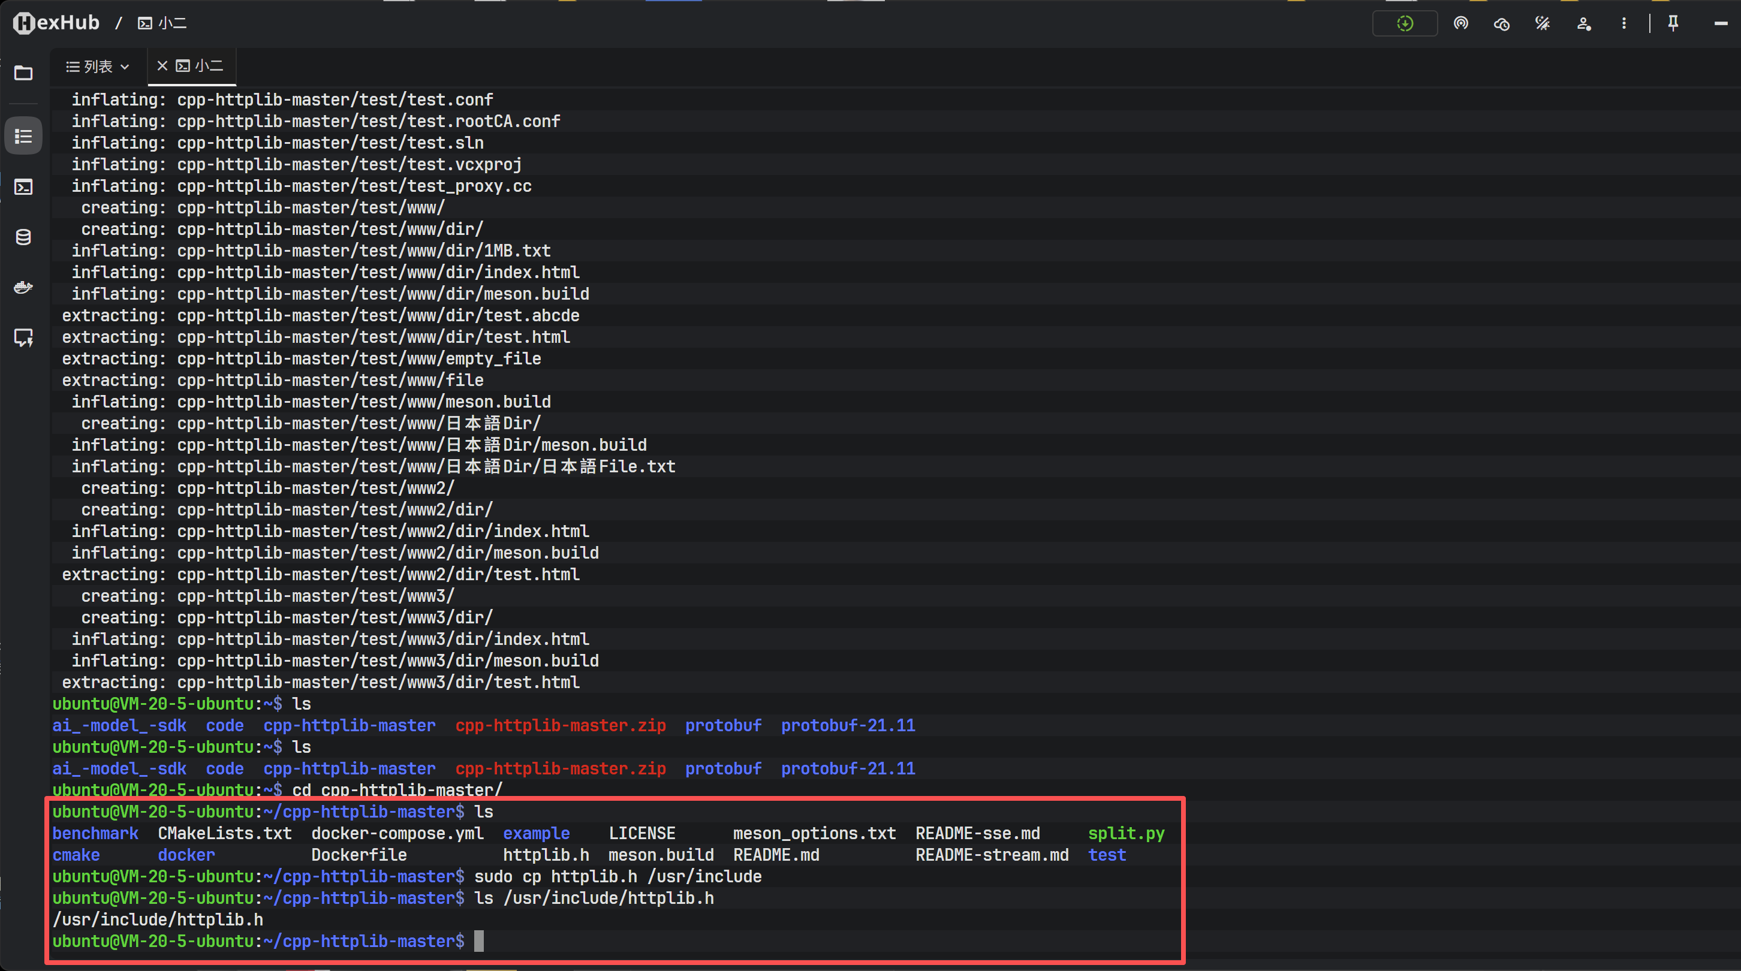Open the Docker whale icon in sidebar
Viewport: 1741px width, 971px height.
click(23, 287)
